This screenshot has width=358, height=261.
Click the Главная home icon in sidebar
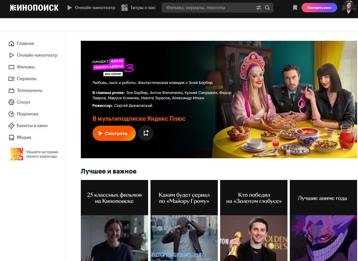pyautogui.click(x=11, y=43)
